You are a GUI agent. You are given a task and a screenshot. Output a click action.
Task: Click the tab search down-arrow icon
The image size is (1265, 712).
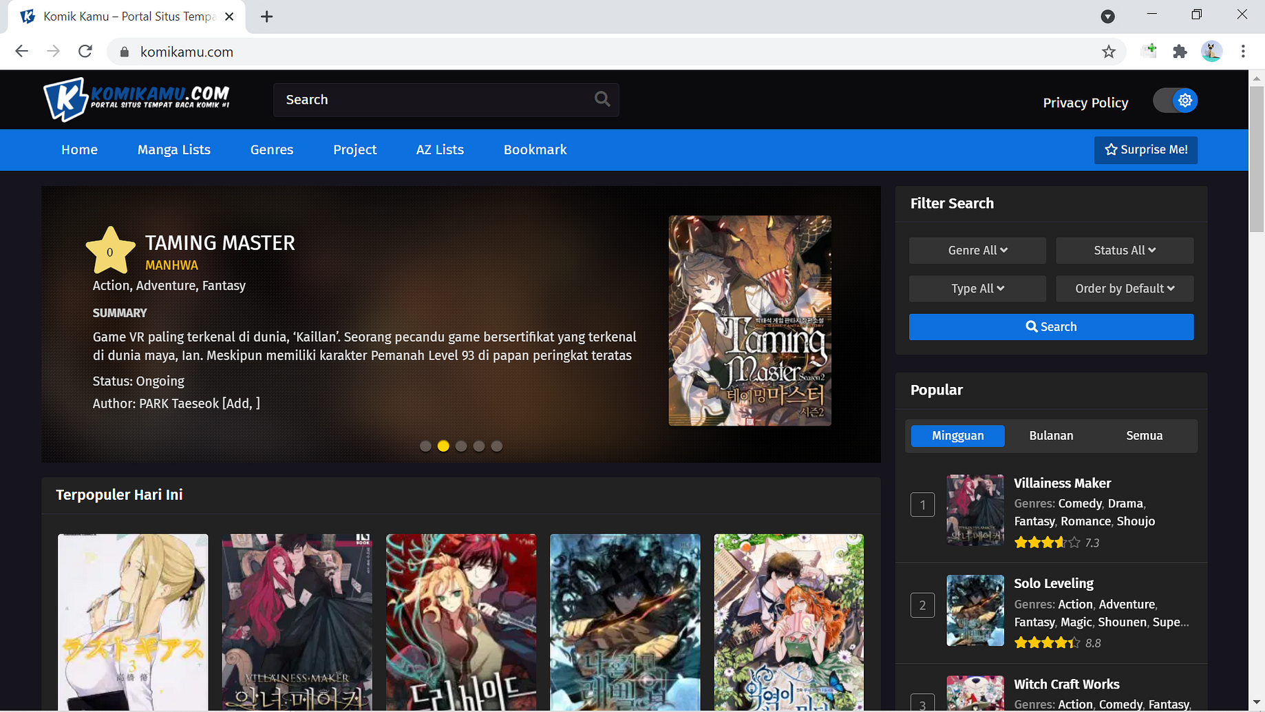[x=1107, y=17]
